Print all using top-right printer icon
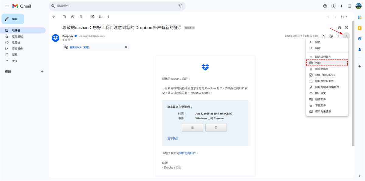 (339, 28)
